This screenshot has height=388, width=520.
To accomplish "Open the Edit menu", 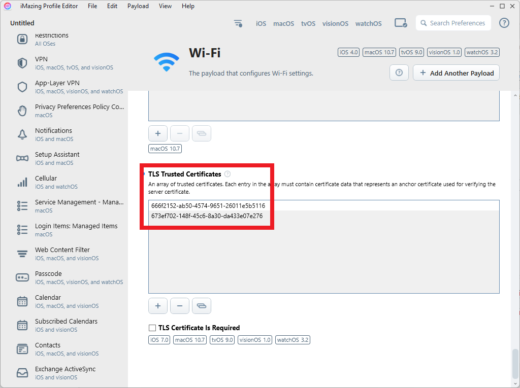I will pos(112,6).
